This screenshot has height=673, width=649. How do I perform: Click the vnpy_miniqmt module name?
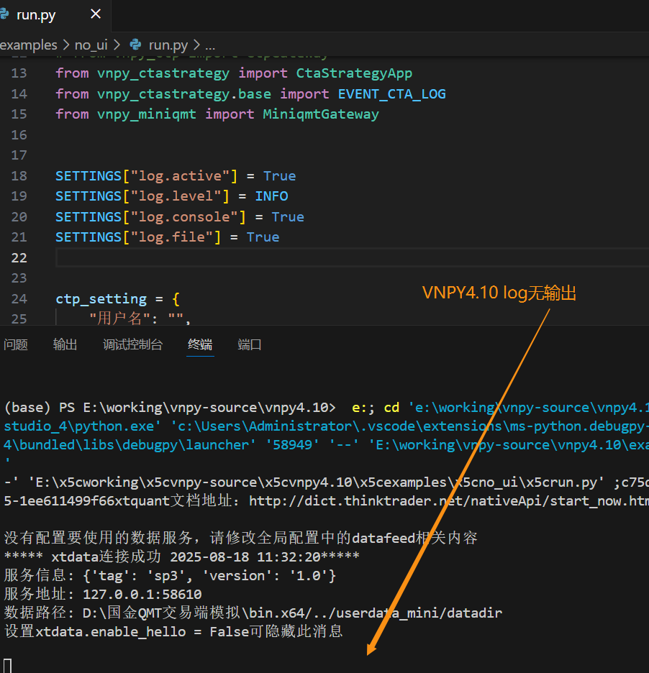pyautogui.click(x=147, y=114)
